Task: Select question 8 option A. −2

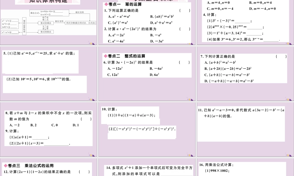Action: [x=14, y=125]
